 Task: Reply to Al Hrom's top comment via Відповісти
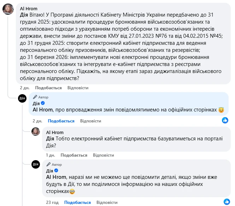78,87
